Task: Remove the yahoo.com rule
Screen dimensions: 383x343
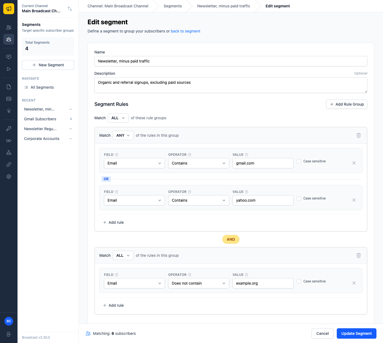Action: pyautogui.click(x=354, y=200)
